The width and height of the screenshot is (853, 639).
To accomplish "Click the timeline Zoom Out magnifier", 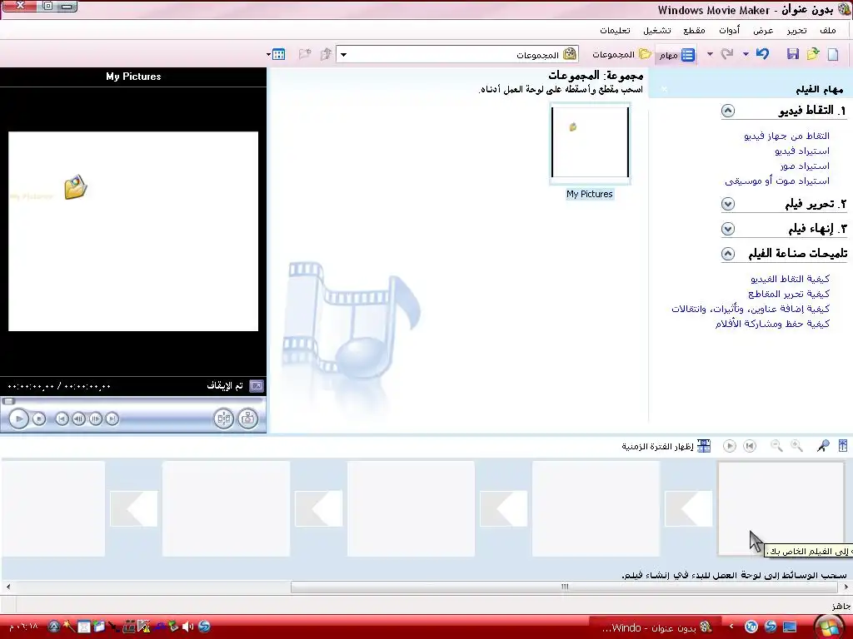I will 777,447.
